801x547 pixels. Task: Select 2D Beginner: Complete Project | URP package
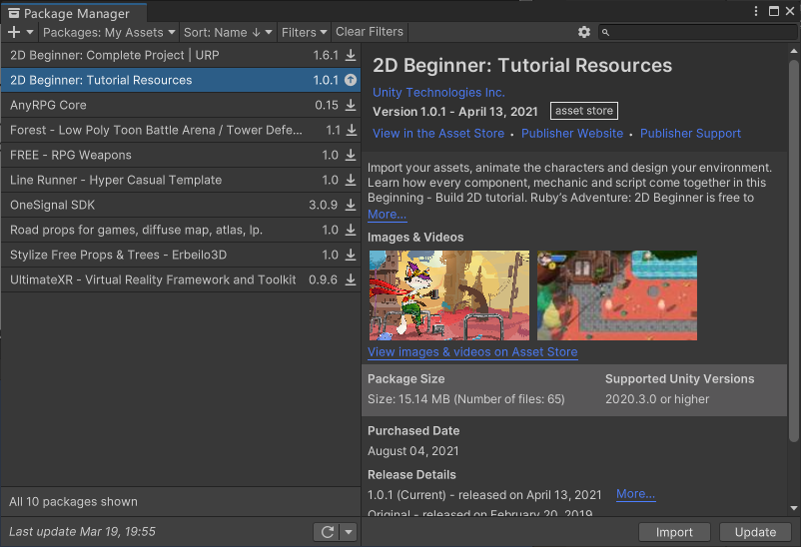(181, 55)
